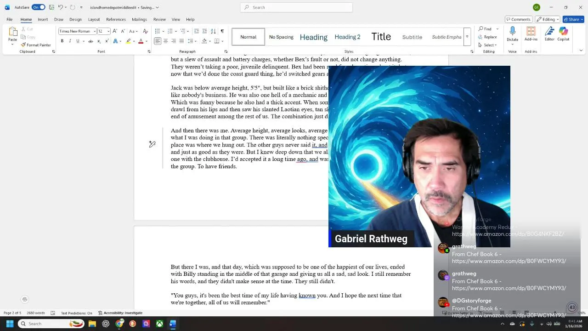Image resolution: width=588 pixels, height=331 pixels.
Task: Increase font size with grow icon
Action: point(115,31)
